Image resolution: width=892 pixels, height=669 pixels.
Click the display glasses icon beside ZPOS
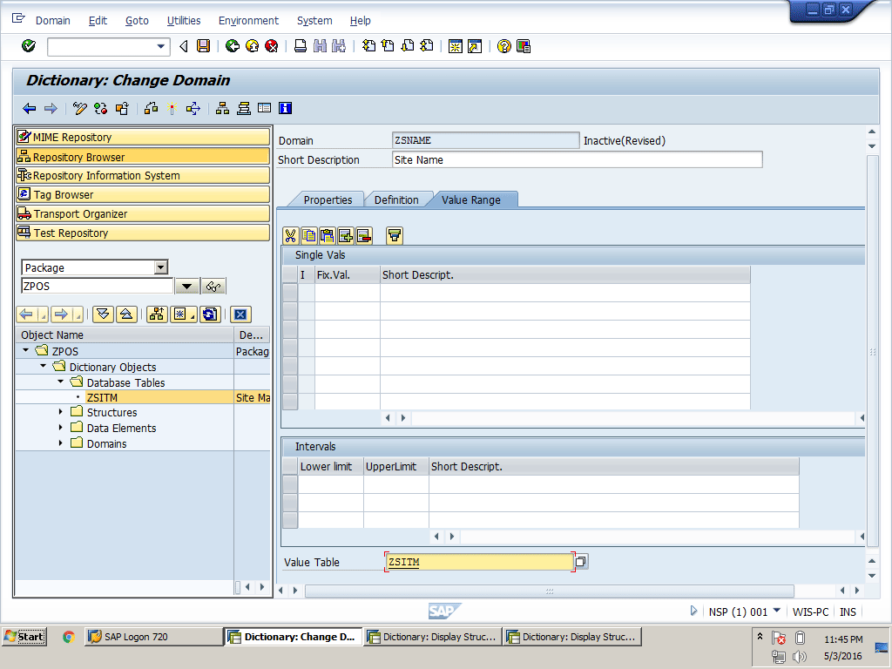(x=213, y=287)
